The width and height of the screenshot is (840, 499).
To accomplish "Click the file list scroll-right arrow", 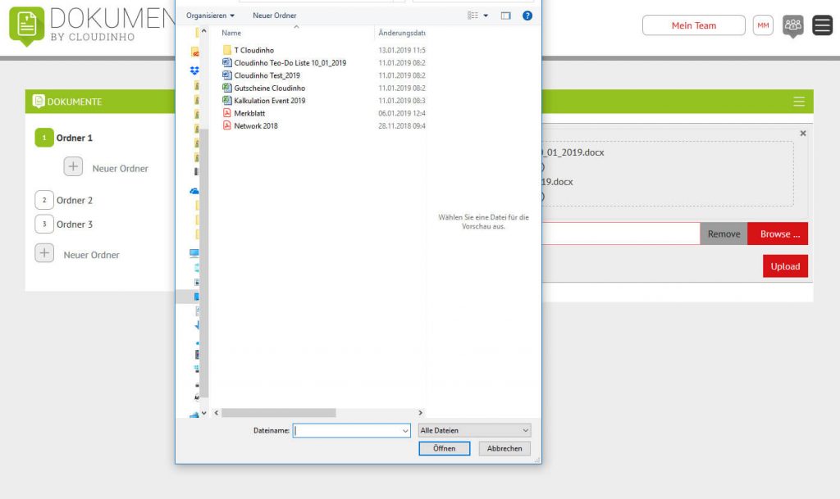I will [x=421, y=413].
